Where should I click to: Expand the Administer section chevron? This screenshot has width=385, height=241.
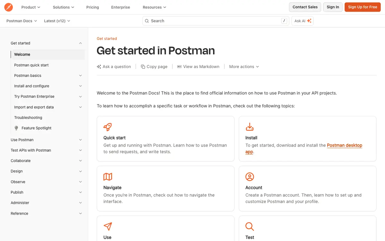(81, 203)
